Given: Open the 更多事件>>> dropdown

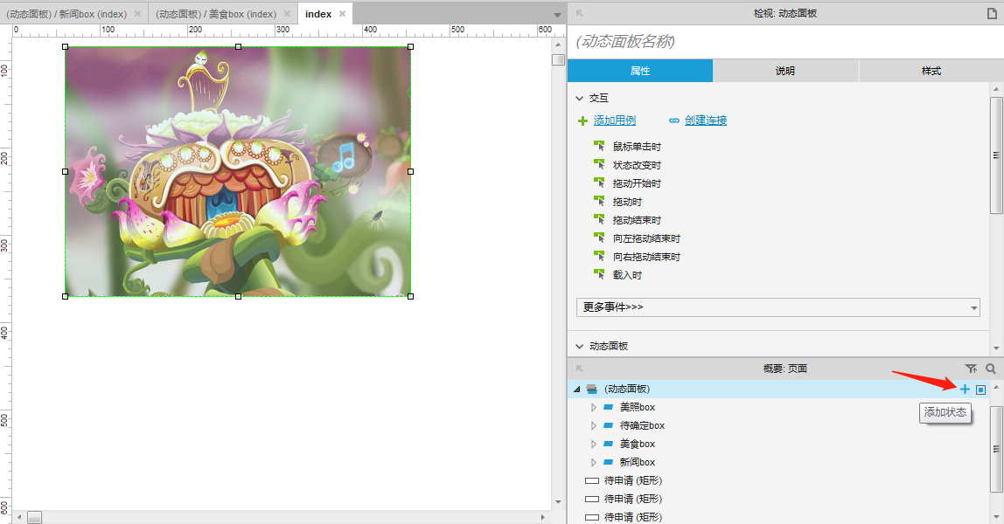Looking at the screenshot, I should (x=778, y=307).
